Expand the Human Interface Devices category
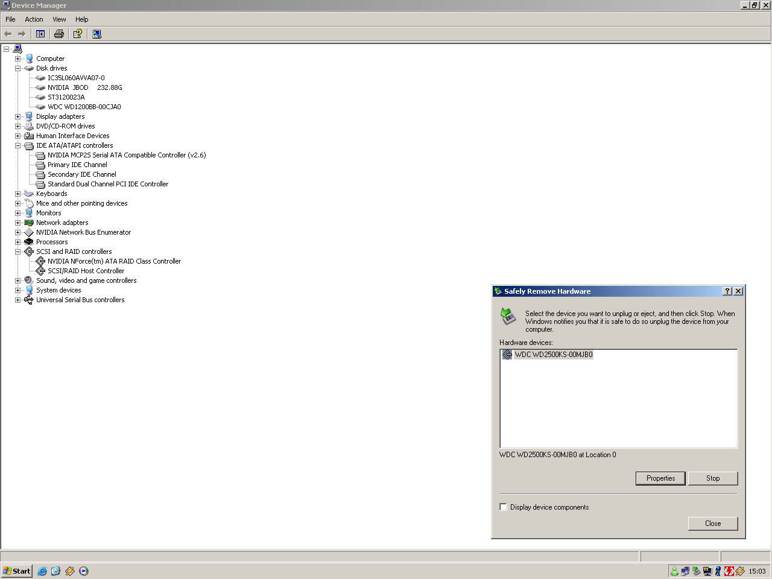This screenshot has height=579, width=772. tap(17, 136)
